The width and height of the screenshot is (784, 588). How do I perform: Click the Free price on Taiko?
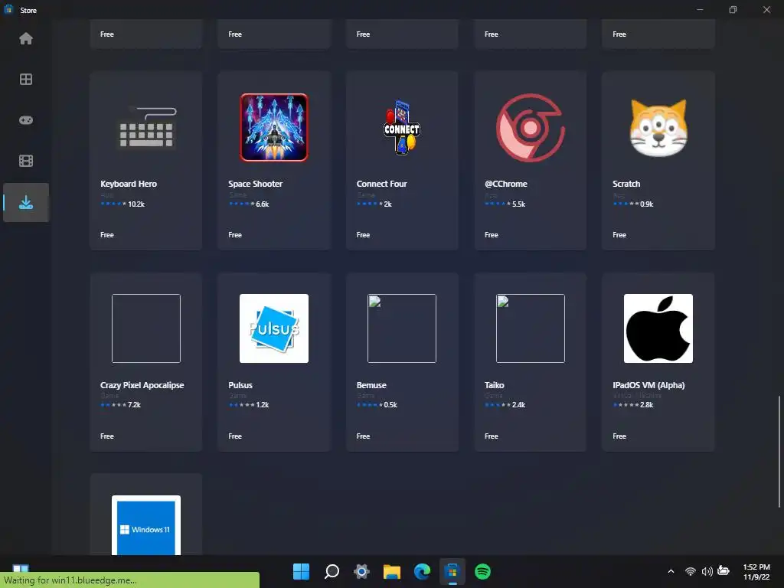(492, 436)
